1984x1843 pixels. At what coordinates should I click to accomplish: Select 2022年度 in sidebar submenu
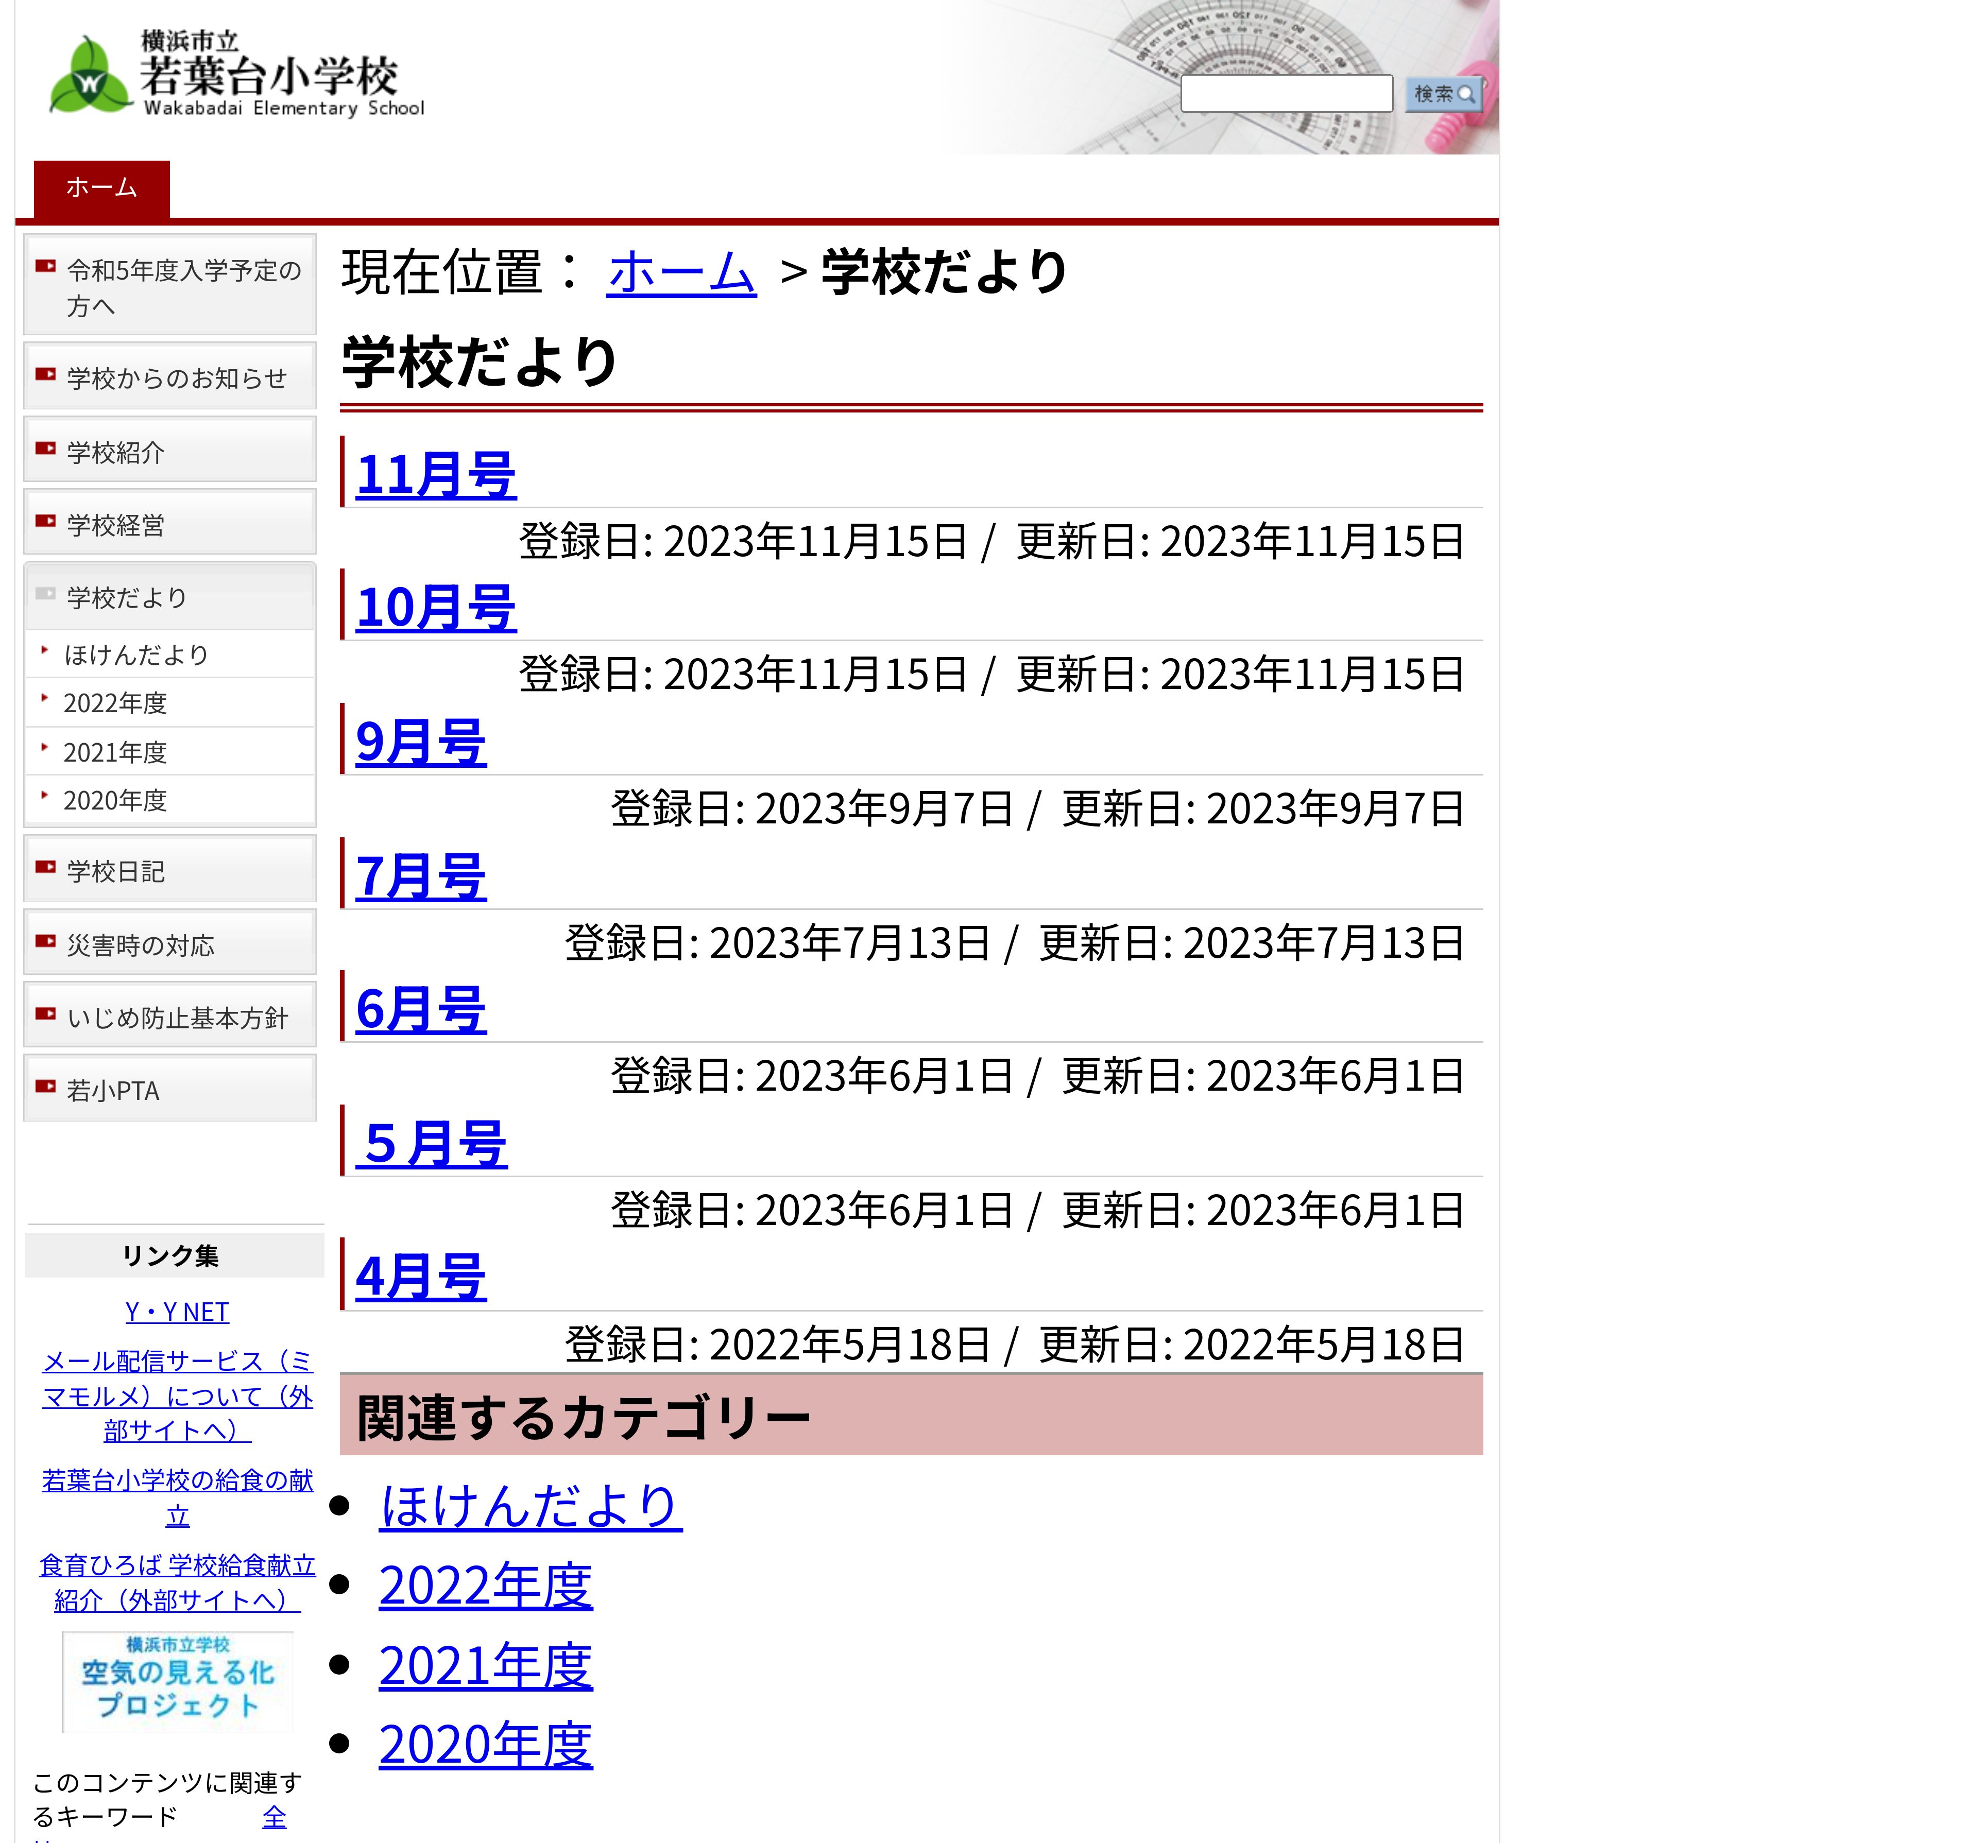(115, 703)
